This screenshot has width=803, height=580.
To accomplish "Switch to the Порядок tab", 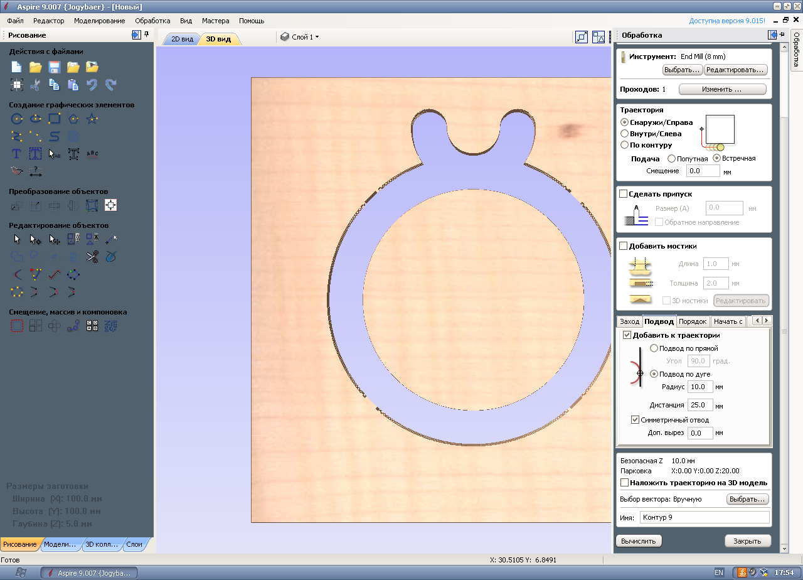I will pos(693,321).
